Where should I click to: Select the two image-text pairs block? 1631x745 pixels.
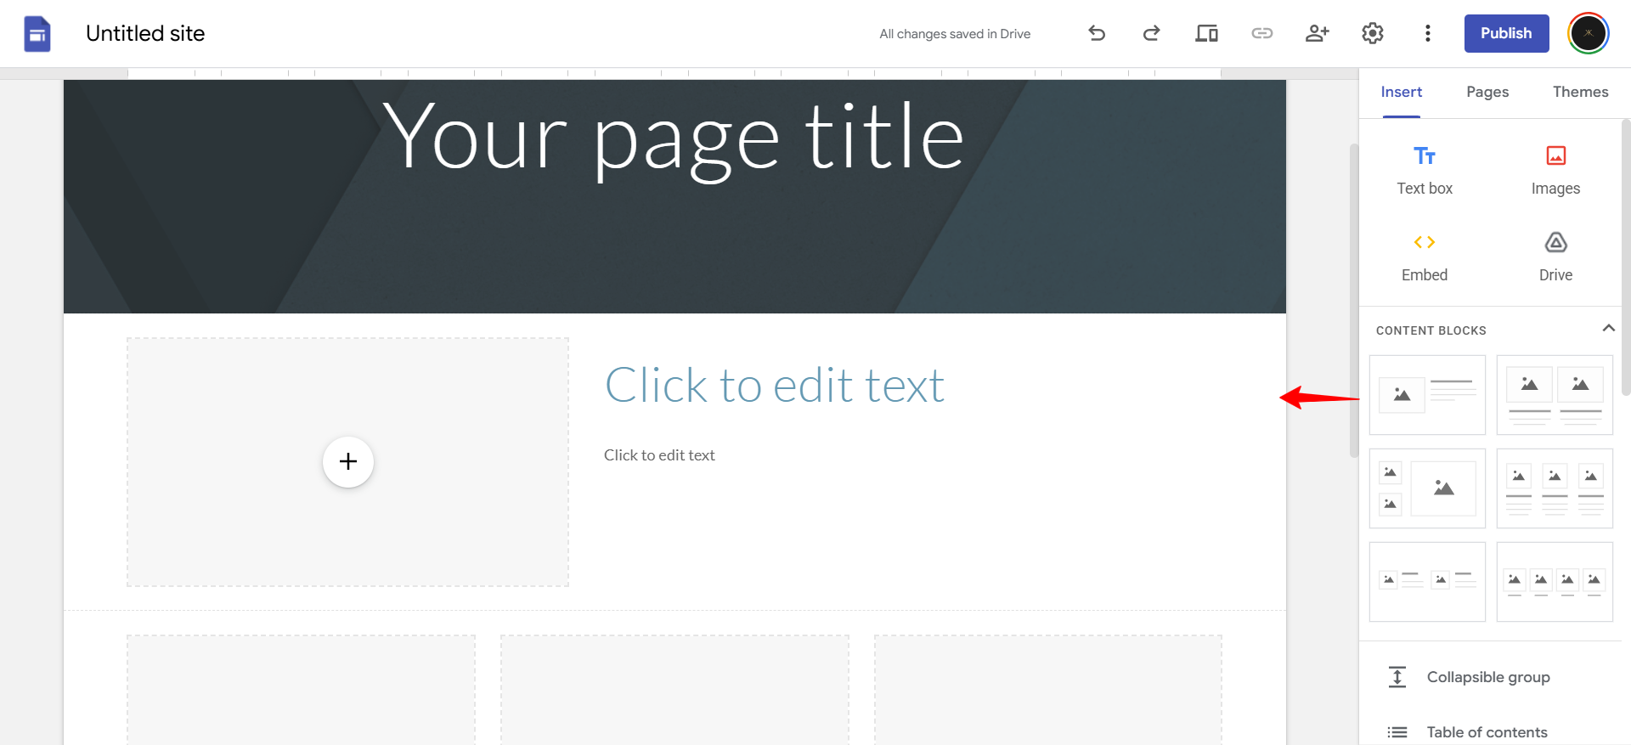(1427, 582)
